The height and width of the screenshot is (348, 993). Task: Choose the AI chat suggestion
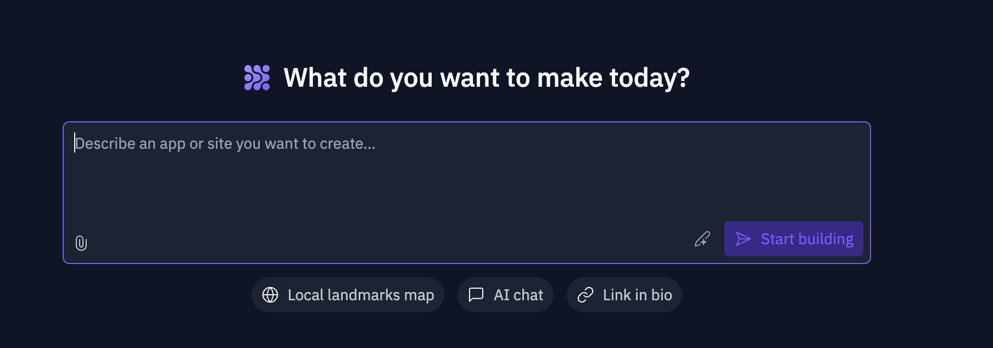click(x=505, y=295)
